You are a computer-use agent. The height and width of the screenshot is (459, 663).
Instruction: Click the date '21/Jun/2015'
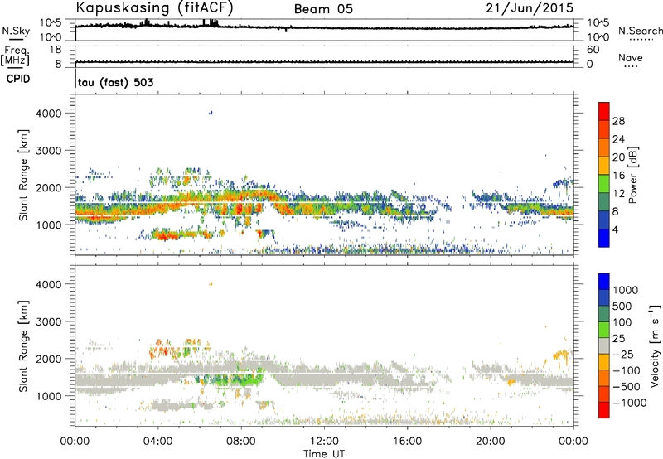point(530,8)
